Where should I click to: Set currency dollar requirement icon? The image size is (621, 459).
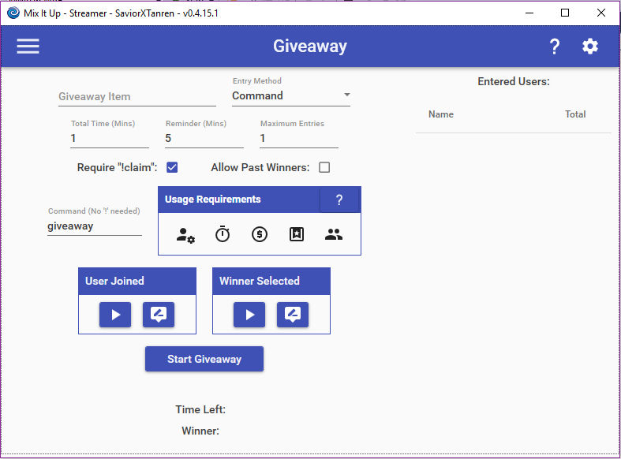pyautogui.click(x=260, y=234)
